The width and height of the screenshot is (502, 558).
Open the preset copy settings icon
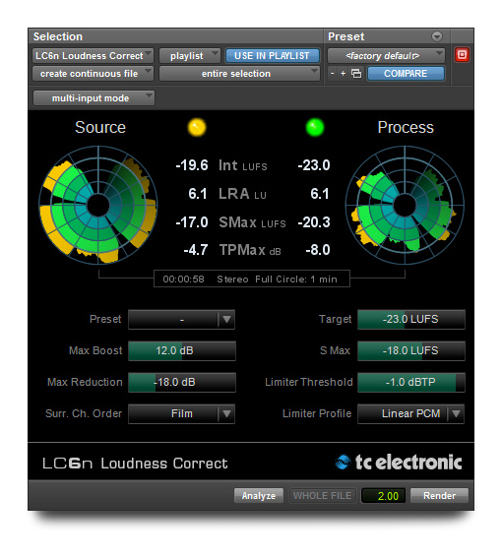pyautogui.click(x=356, y=73)
